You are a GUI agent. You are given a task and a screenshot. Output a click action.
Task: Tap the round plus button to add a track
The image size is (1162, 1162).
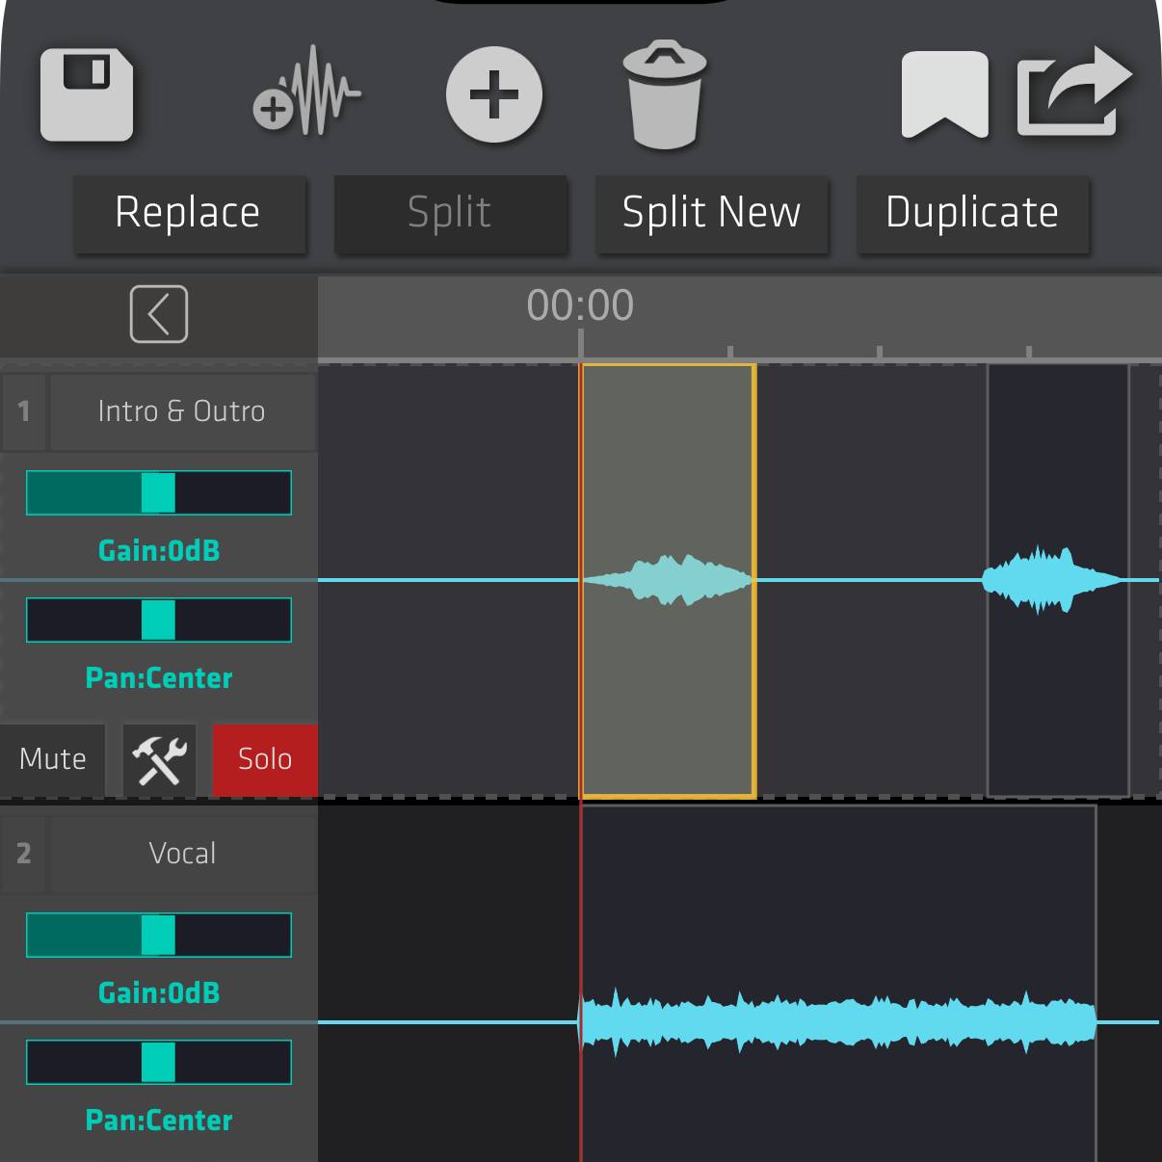pyautogui.click(x=494, y=94)
